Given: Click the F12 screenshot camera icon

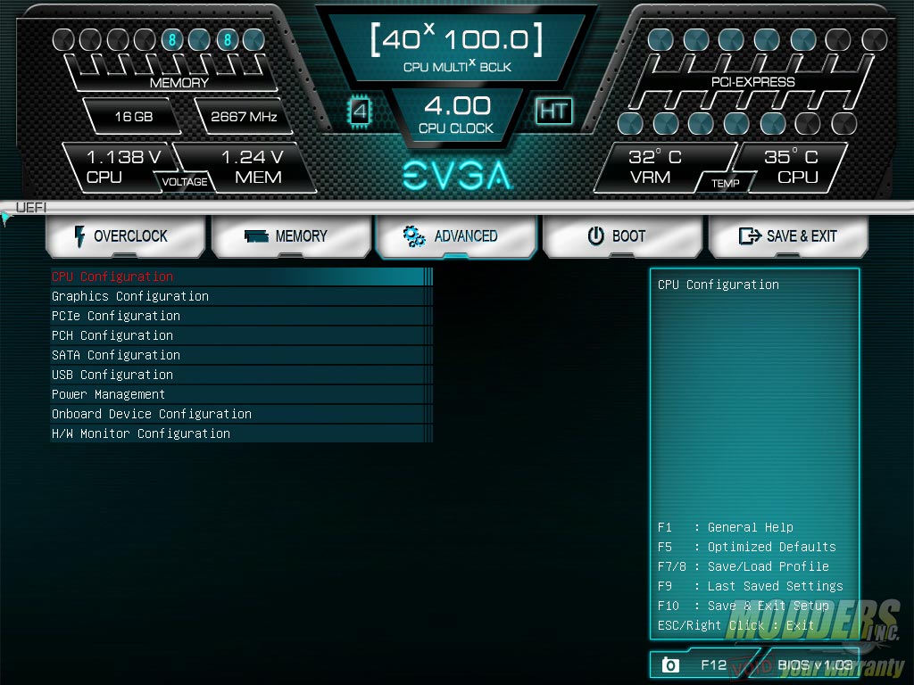Looking at the screenshot, I should pyautogui.click(x=670, y=664).
